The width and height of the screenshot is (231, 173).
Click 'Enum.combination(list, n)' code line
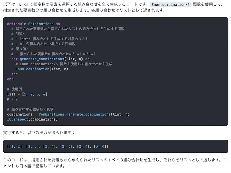[42, 69]
